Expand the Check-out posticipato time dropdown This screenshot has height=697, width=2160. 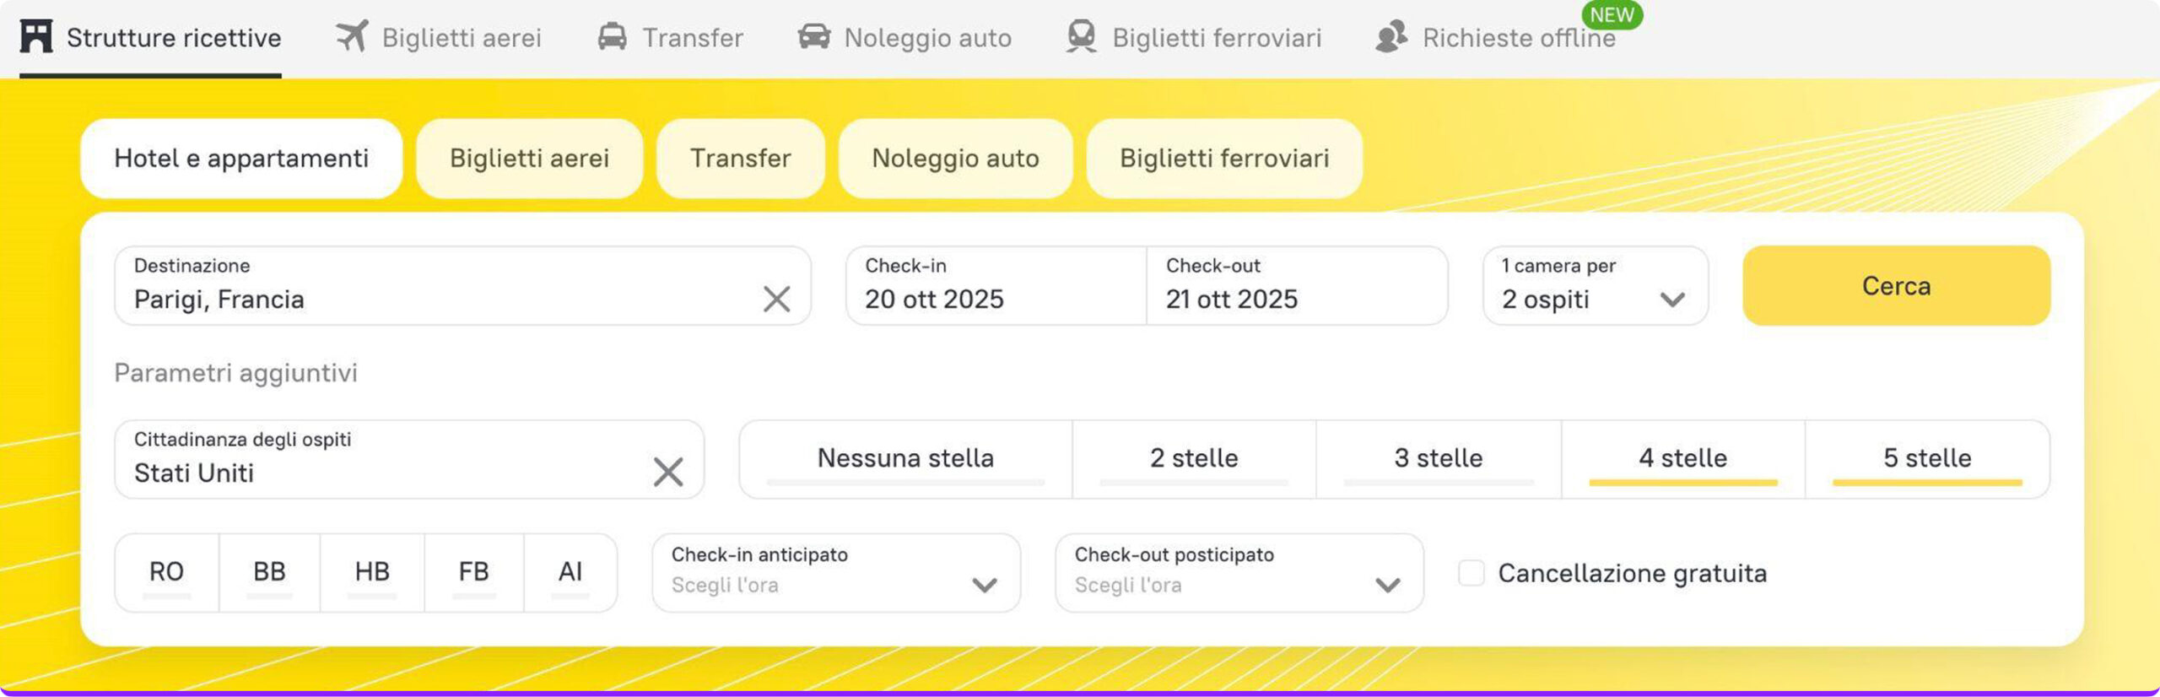[1239, 572]
